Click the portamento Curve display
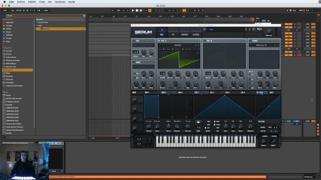 click(273, 141)
